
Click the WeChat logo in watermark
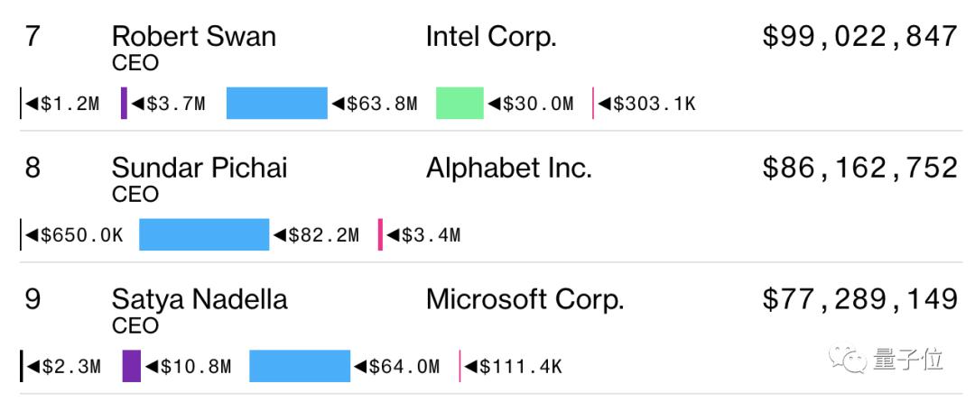coord(851,361)
